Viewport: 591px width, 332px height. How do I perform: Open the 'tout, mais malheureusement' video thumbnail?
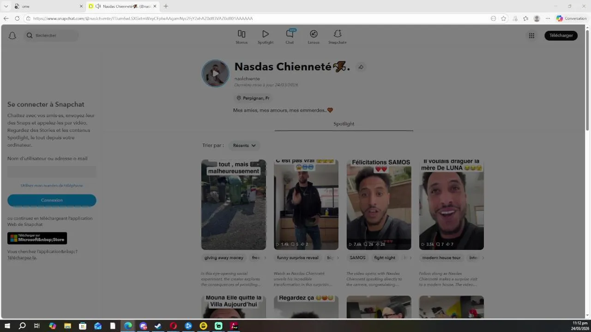[234, 205]
